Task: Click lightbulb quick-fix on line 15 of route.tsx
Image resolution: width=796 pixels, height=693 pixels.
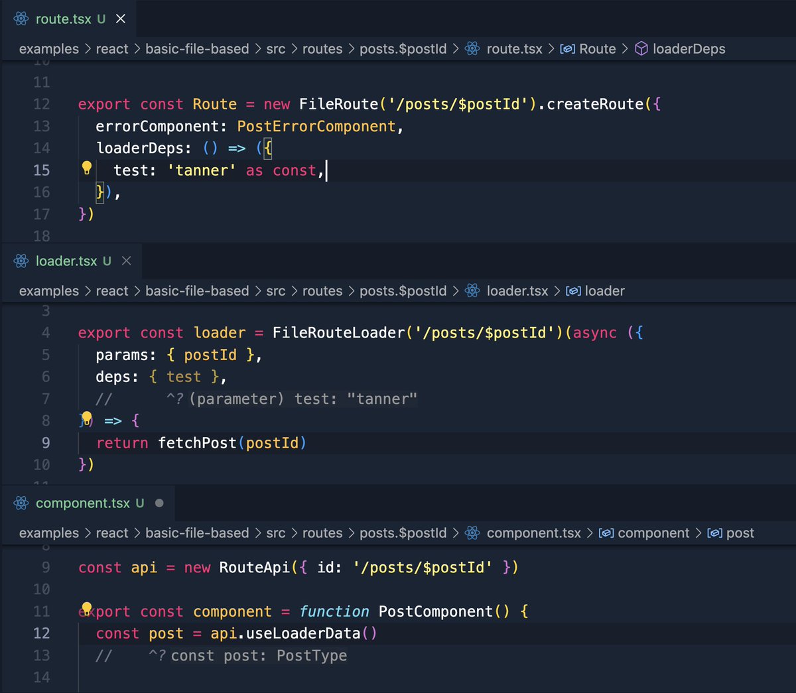Action: [86, 168]
